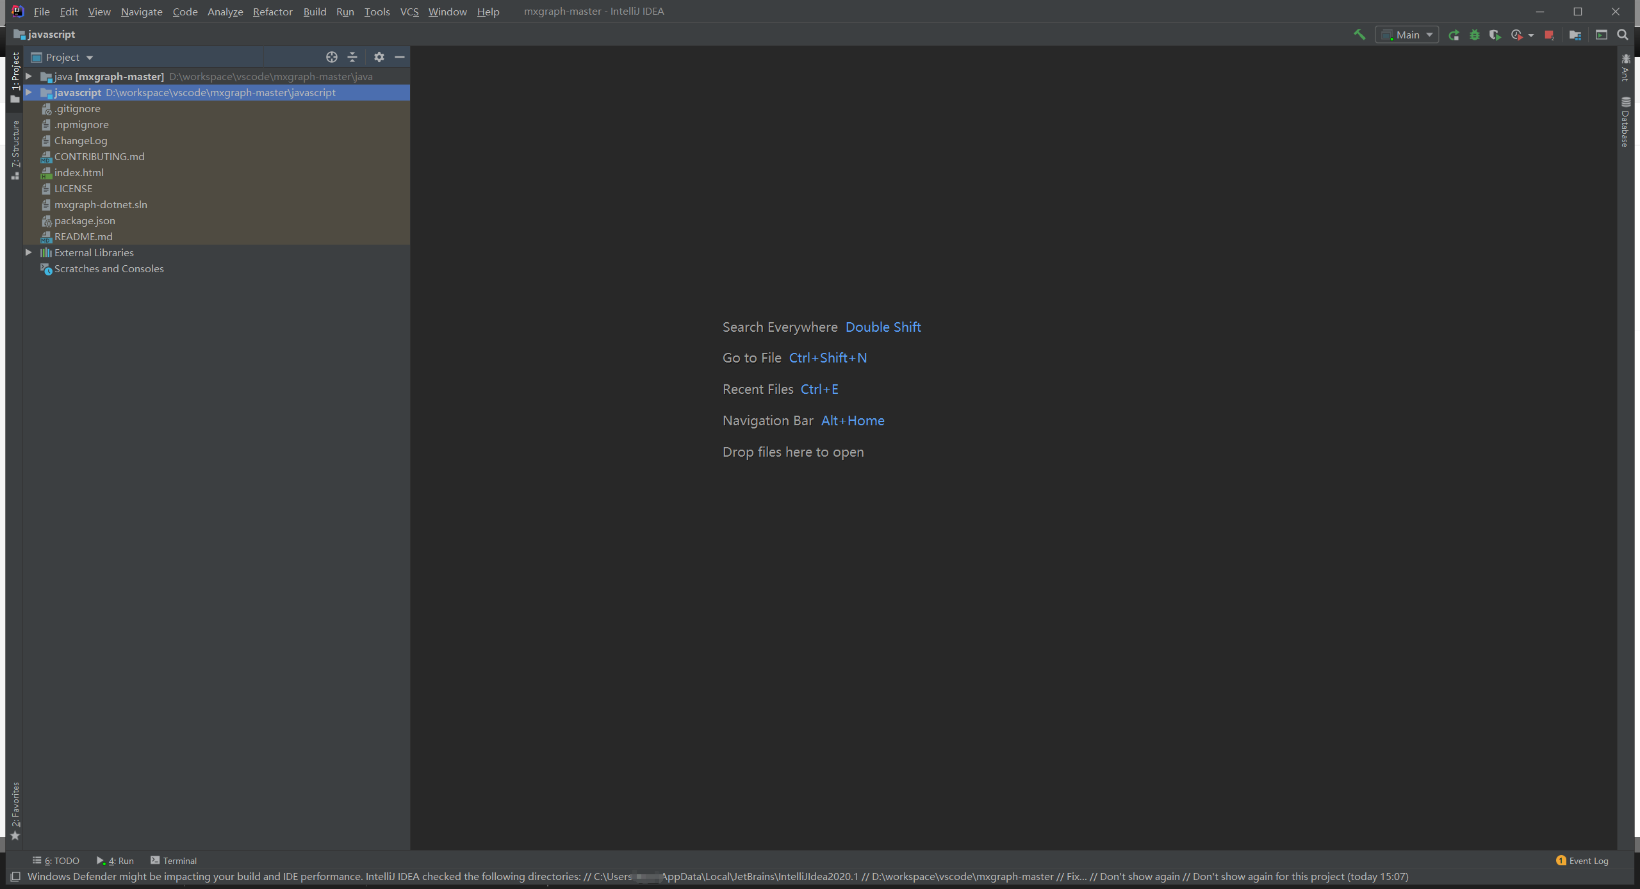Image resolution: width=1640 pixels, height=889 pixels.
Task: Open the Main run configuration dropdown
Action: [1407, 35]
